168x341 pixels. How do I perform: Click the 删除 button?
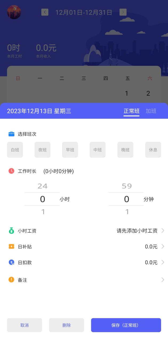tap(66, 325)
